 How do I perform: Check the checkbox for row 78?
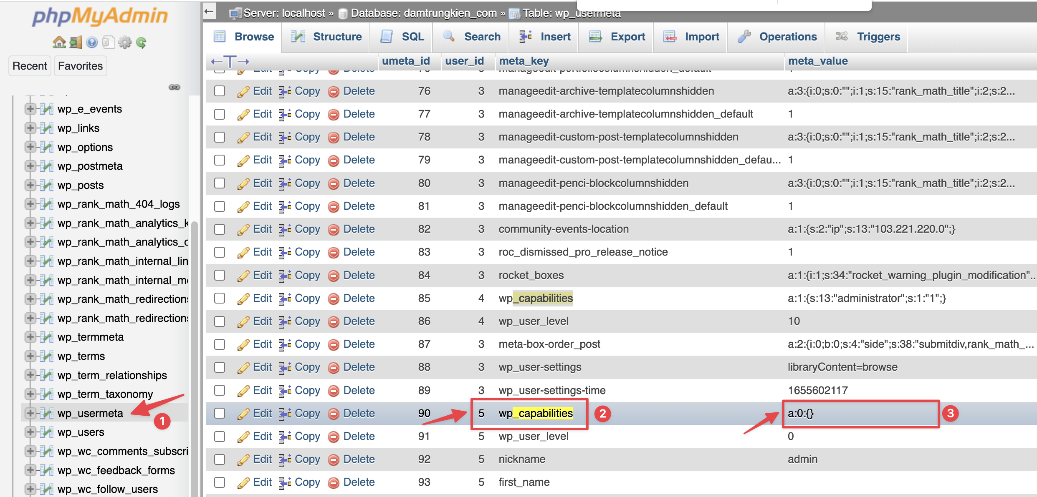point(220,137)
